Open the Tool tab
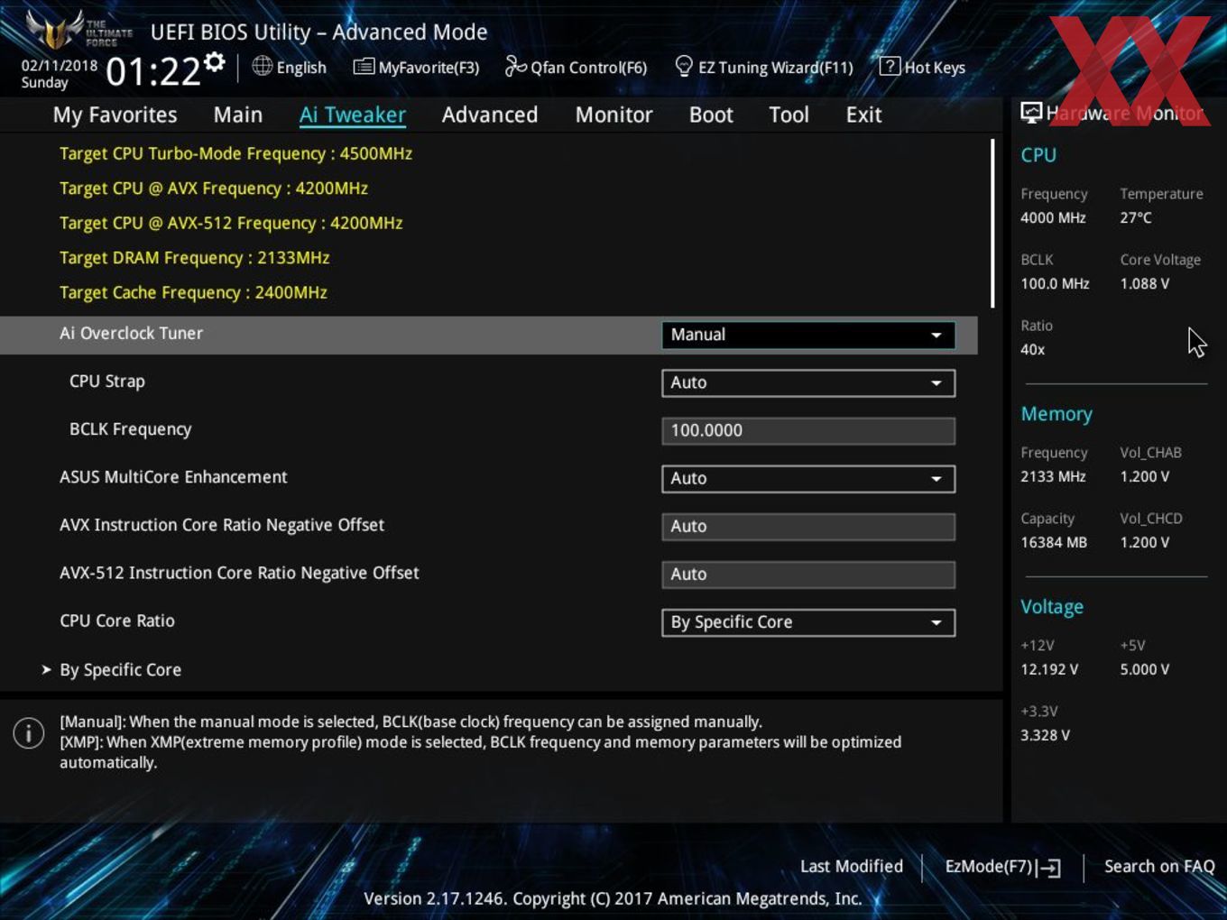Screen dimensions: 1227x920 tap(789, 115)
